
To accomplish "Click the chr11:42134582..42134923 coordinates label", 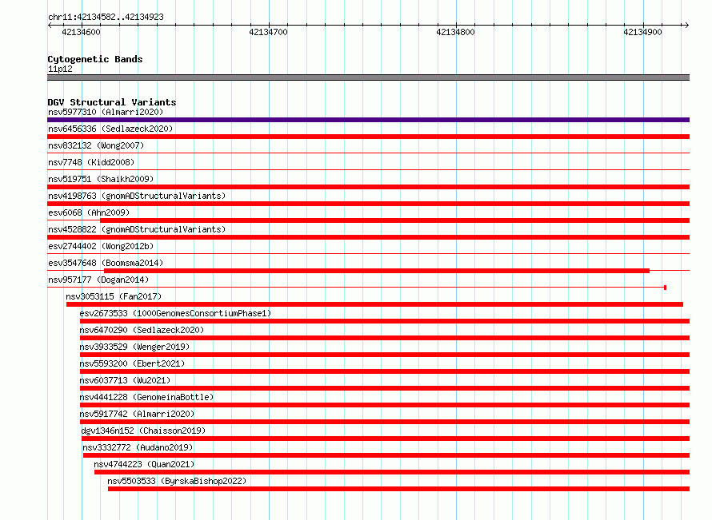I will click(x=106, y=17).
